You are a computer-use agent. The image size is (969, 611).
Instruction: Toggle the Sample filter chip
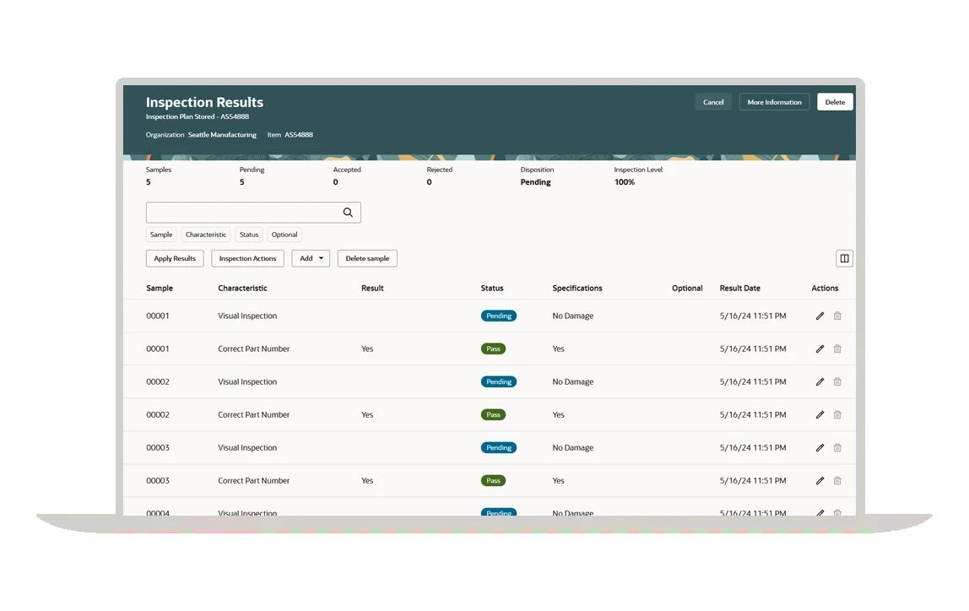pyautogui.click(x=161, y=235)
